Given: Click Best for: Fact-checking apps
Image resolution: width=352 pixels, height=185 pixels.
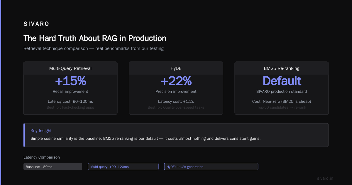Looking at the screenshot, I should tap(70, 107).
